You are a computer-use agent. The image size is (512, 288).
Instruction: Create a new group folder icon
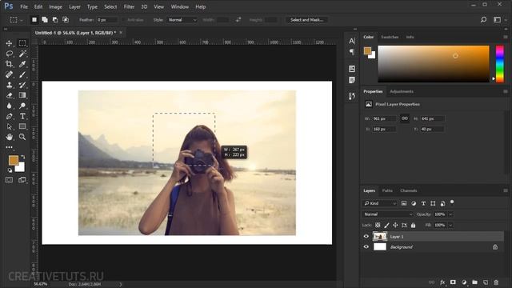pos(474,282)
